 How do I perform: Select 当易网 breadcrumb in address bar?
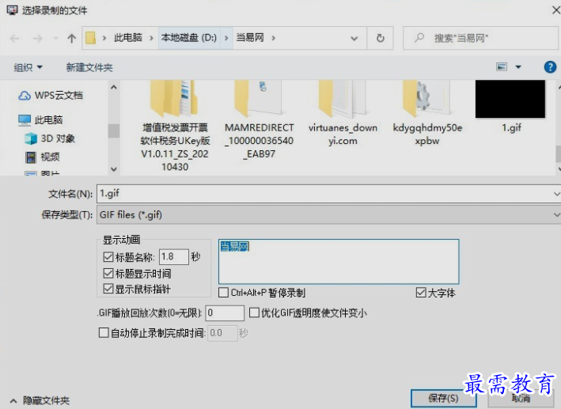pos(250,37)
